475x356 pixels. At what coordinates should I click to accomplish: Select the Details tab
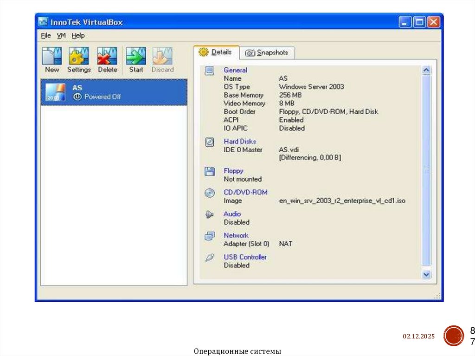(216, 52)
